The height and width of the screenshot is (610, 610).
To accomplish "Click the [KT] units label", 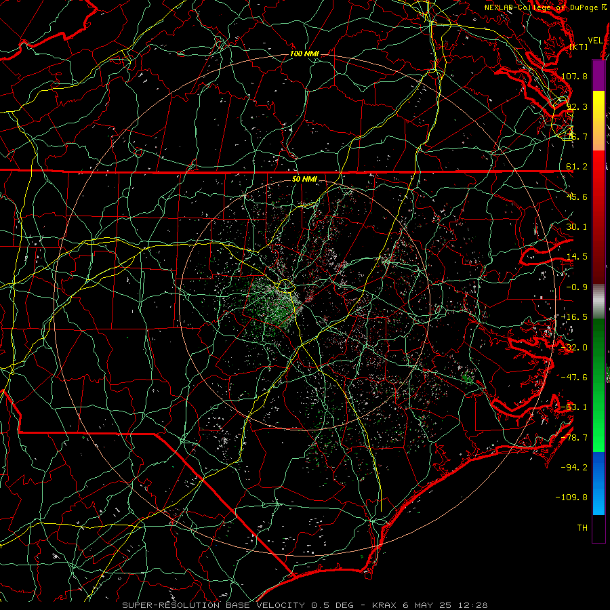I will 579,47.
